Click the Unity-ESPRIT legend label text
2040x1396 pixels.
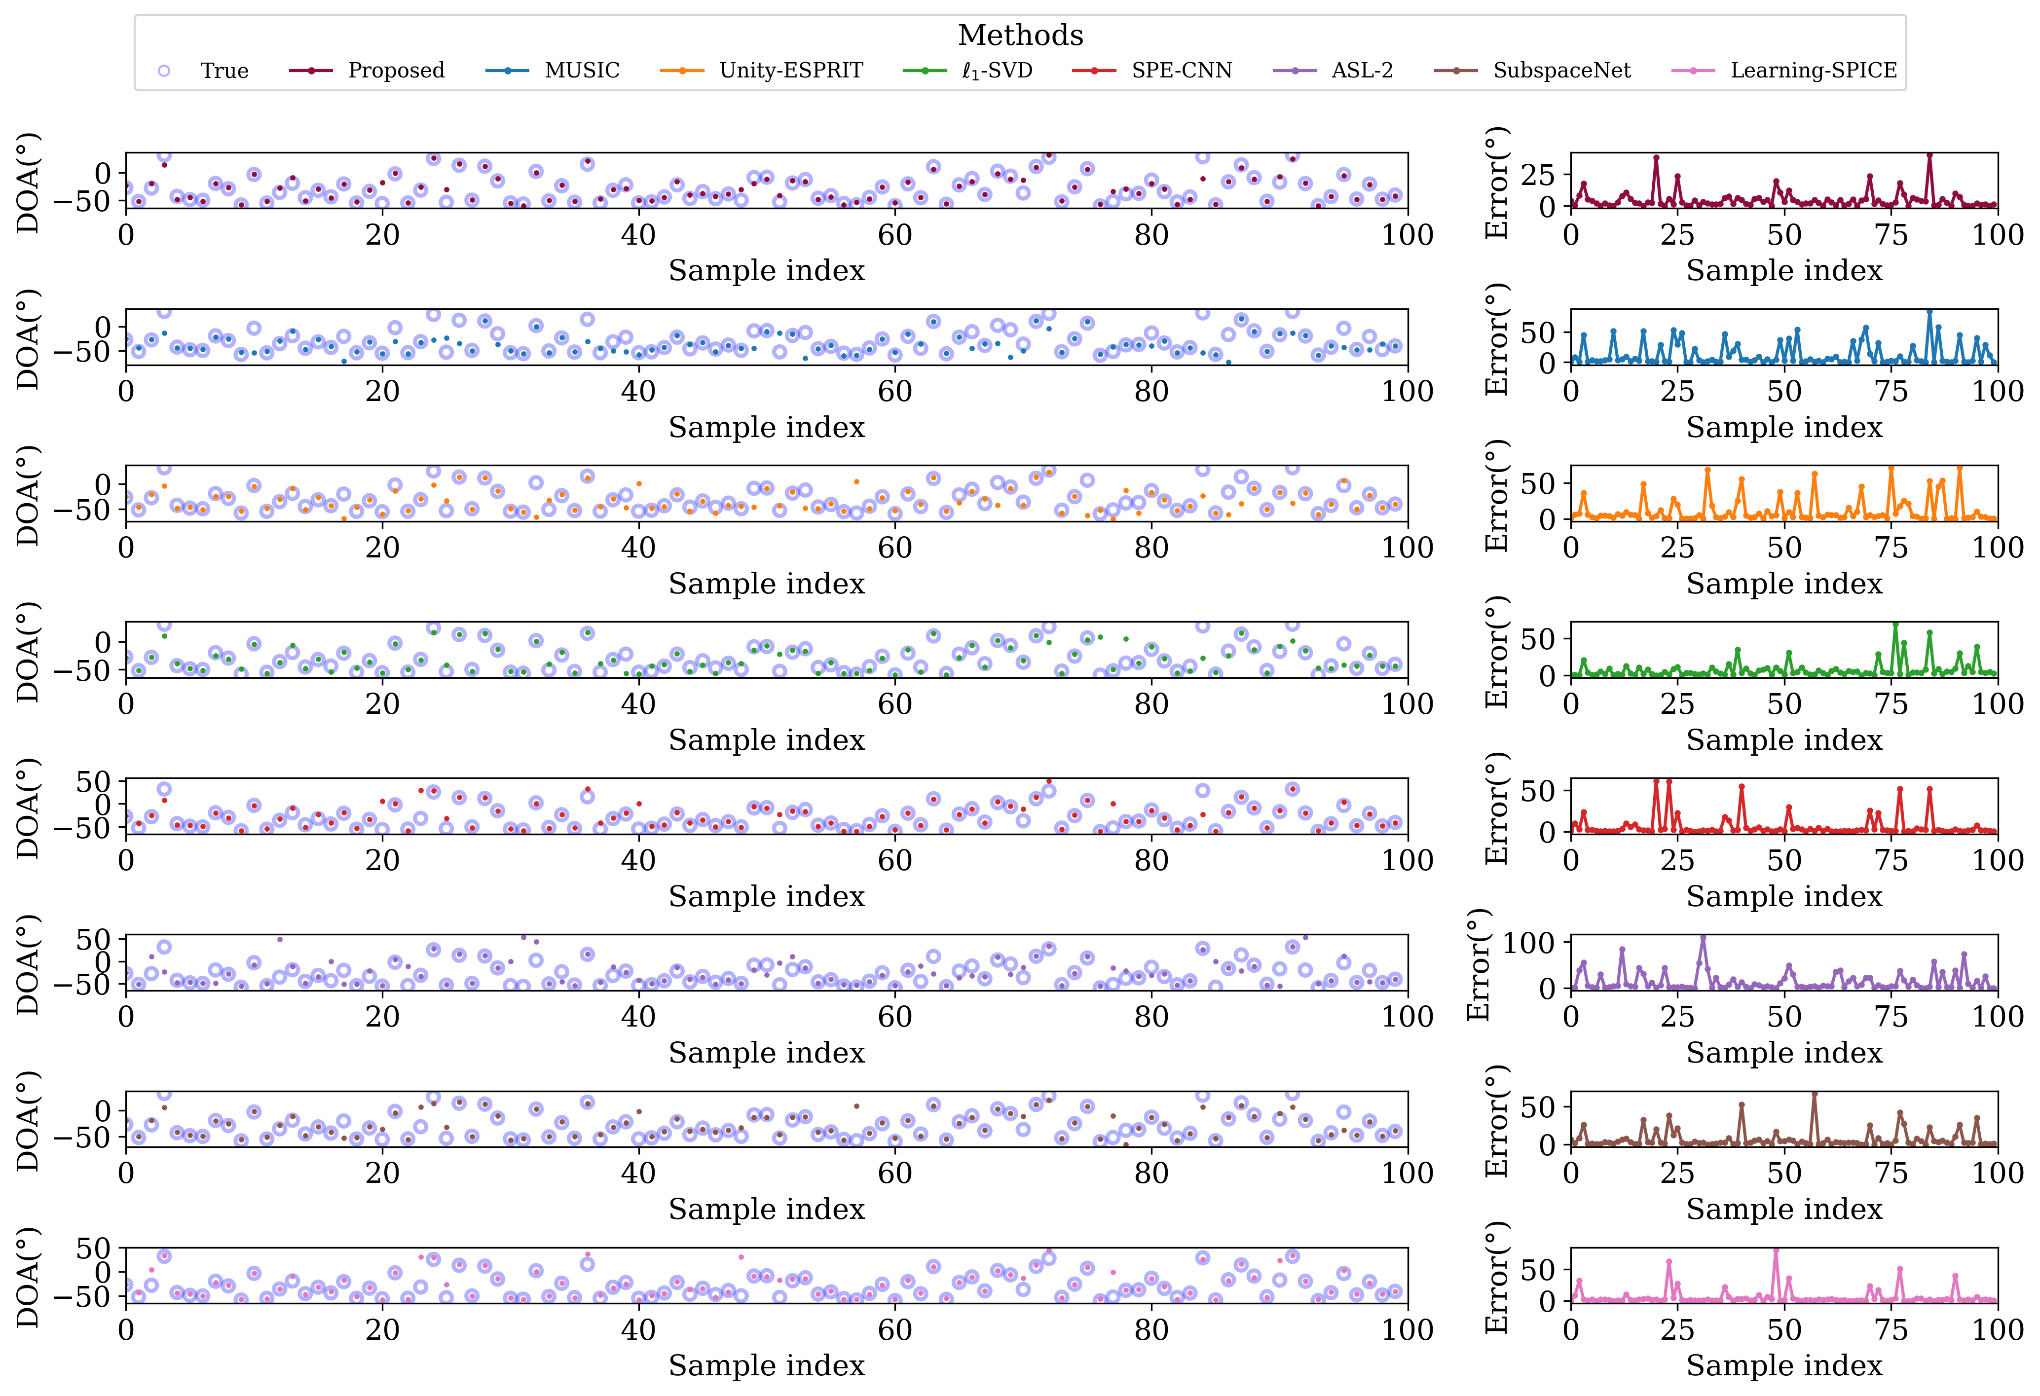(791, 71)
